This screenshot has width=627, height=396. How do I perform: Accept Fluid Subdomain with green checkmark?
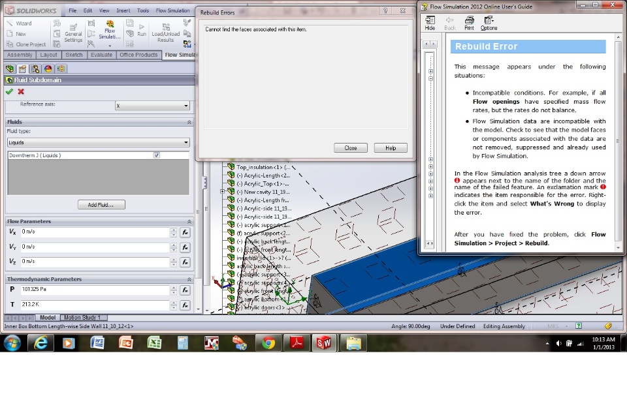coord(9,91)
